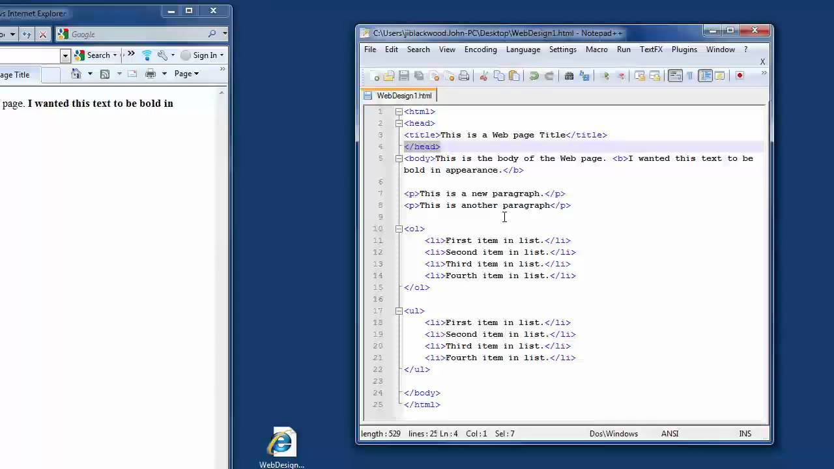Open the File menu in Notepad++

tap(370, 50)
